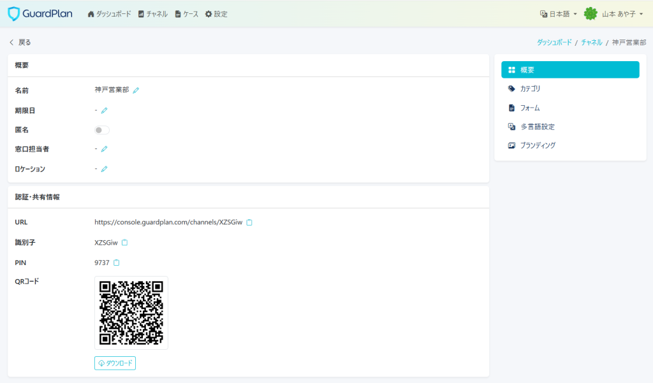Open 設定 from the top menu
The width and height of the screenshot is (653, 383).
pyautogui.click(x=216, y=14)
